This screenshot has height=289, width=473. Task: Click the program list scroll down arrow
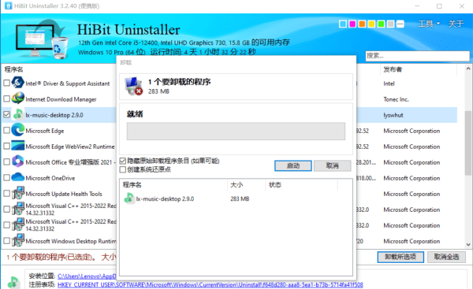pos(467,244)
